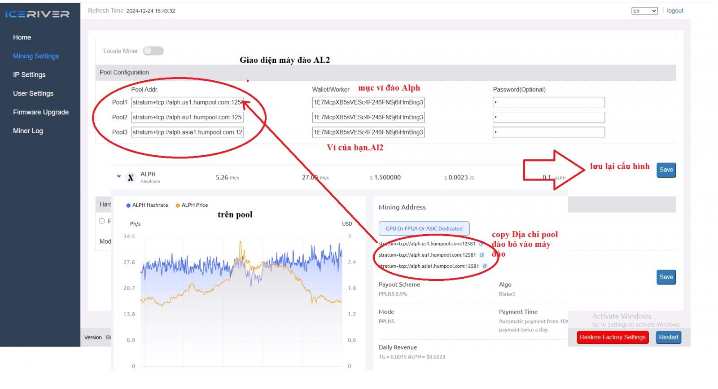Open the language dropdown showing en
The width and height of the screenshot is (718, 389).
644,11
